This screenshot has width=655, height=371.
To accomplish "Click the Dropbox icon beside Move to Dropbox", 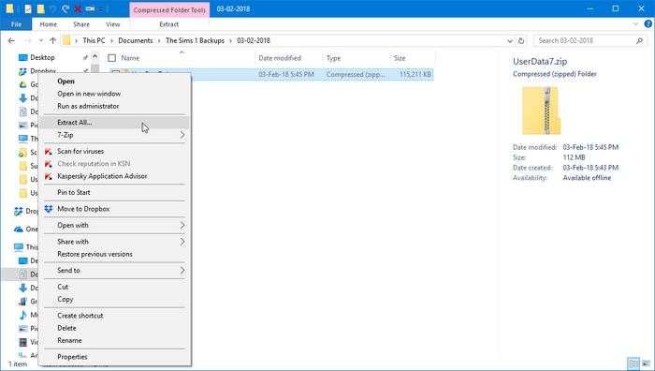I will pos(49,209).
